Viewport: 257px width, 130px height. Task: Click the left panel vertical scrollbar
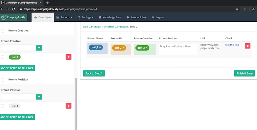coord(76,104)
